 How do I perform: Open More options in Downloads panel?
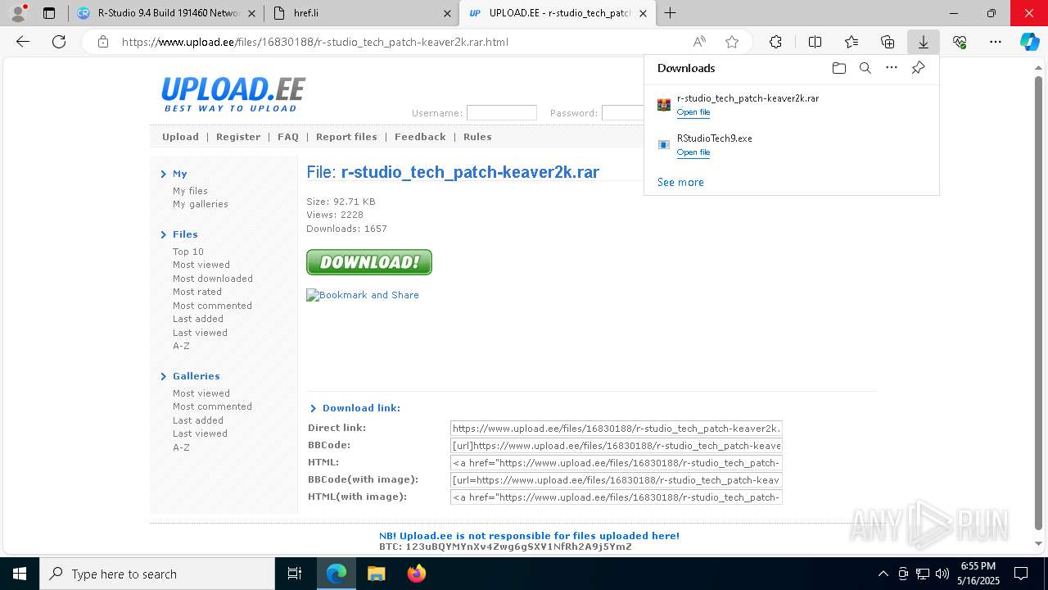[892, 68]
